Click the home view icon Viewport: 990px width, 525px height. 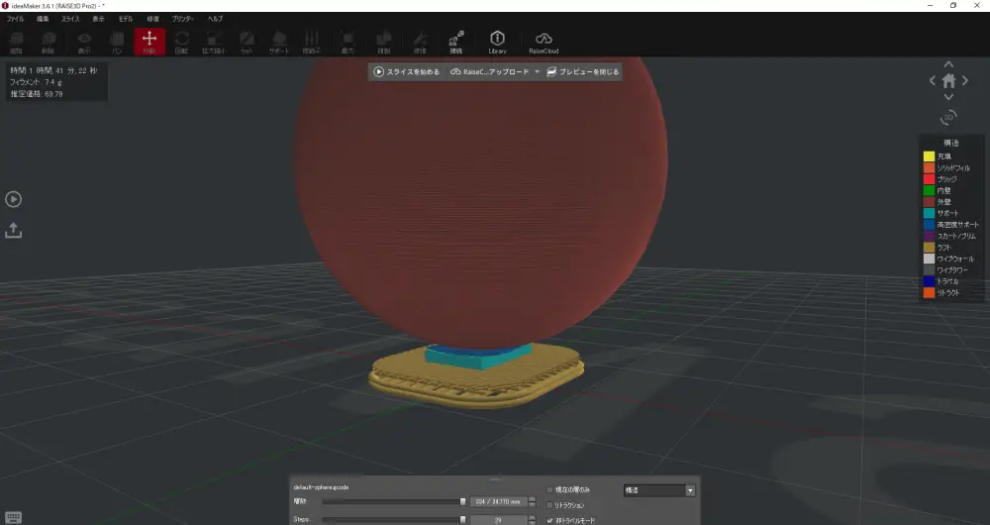coord(948,81)
